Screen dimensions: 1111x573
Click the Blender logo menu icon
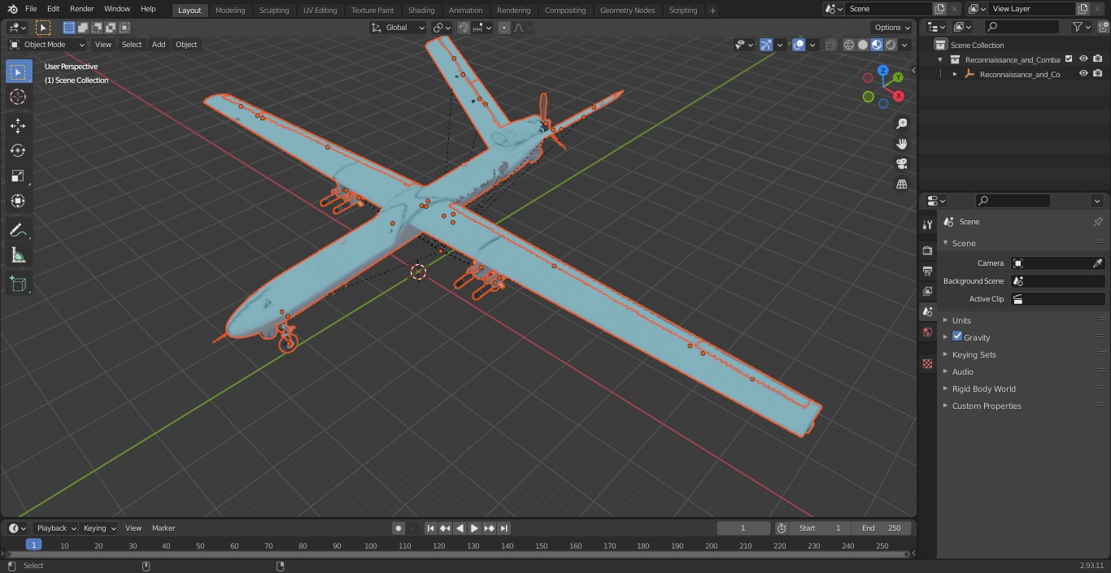point(11,9)
